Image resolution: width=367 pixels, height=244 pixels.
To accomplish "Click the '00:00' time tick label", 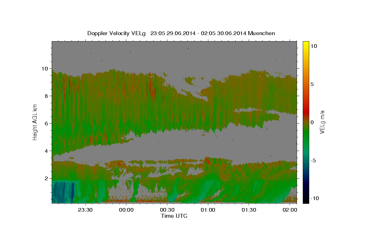I will [x=126, y=210].
